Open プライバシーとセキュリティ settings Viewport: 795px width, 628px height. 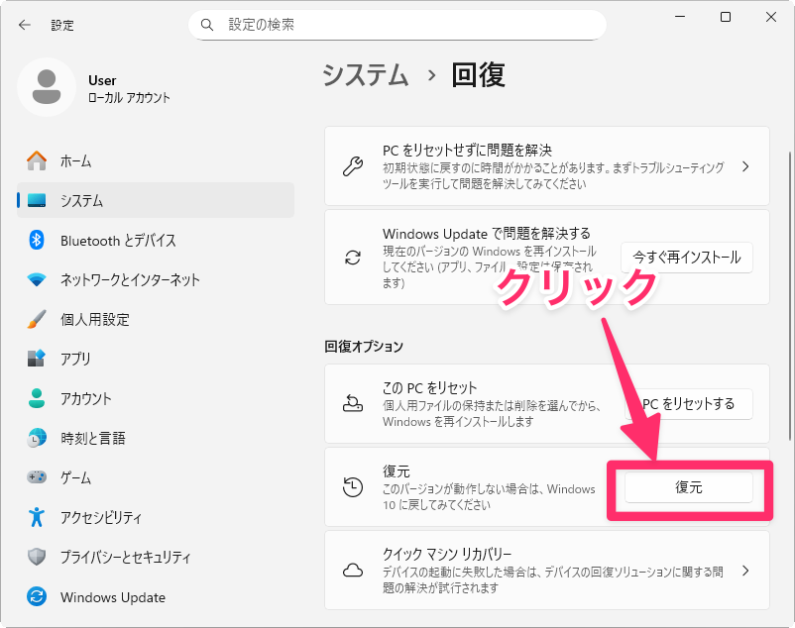pos(125,557)
